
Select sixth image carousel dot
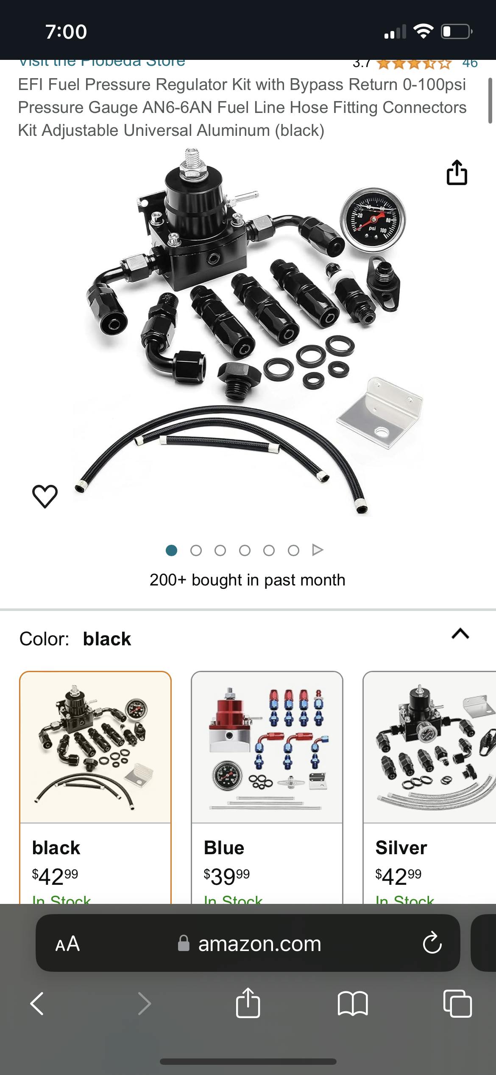[x=293, y=551]
